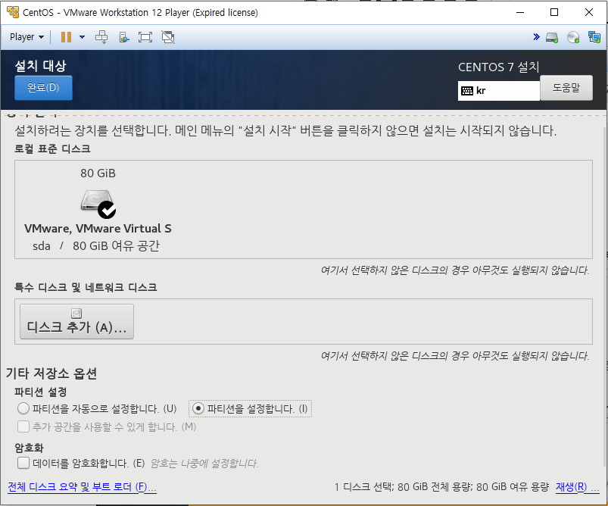The image size is (608, 506).
Task: Click the checkmark on the sda disk
Action: 107,210
